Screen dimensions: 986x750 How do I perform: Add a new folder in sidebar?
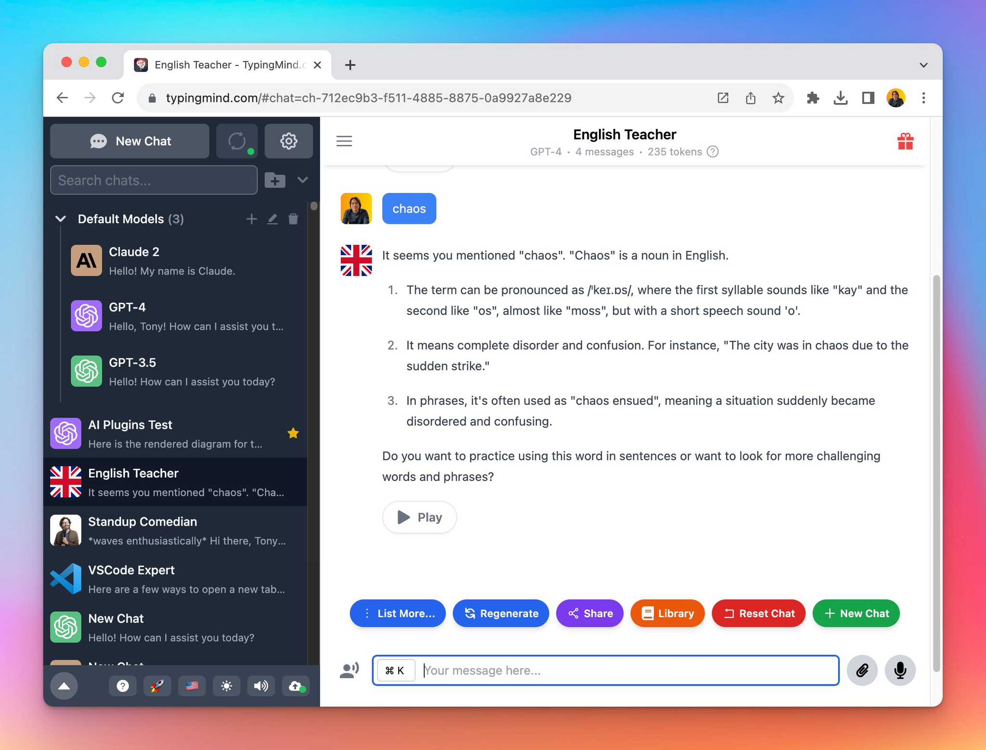click(275, 180)
